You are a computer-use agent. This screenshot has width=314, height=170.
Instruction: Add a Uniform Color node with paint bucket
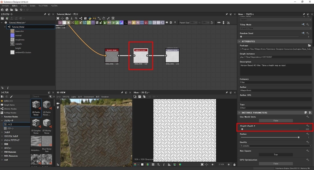pyautogui.click(x=146, y=23)
